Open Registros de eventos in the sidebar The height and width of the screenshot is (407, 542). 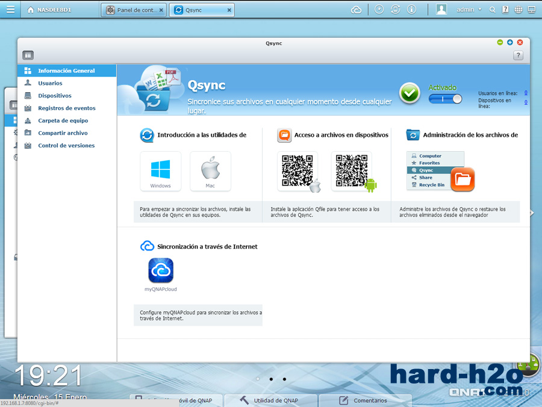pyautogui.click(x=67, y=108)
